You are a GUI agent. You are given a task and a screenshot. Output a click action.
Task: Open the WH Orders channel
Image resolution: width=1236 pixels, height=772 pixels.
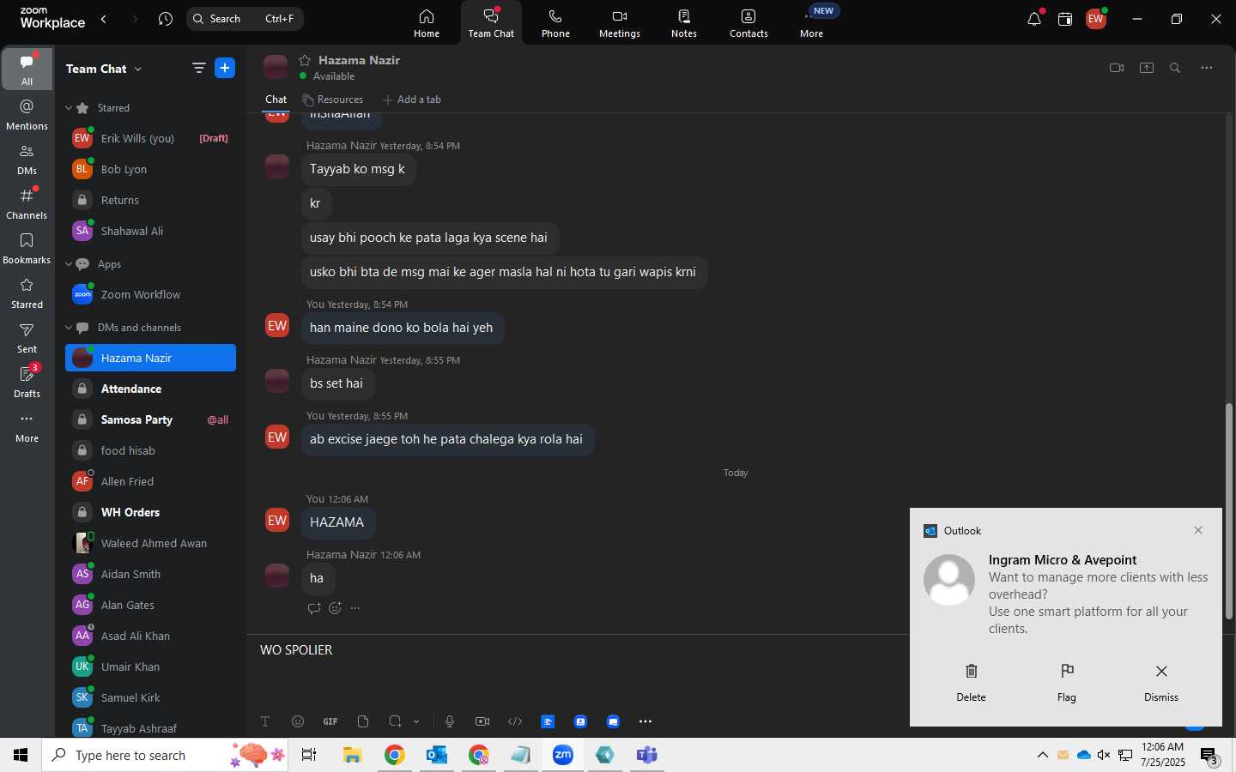tap(150, 512)
